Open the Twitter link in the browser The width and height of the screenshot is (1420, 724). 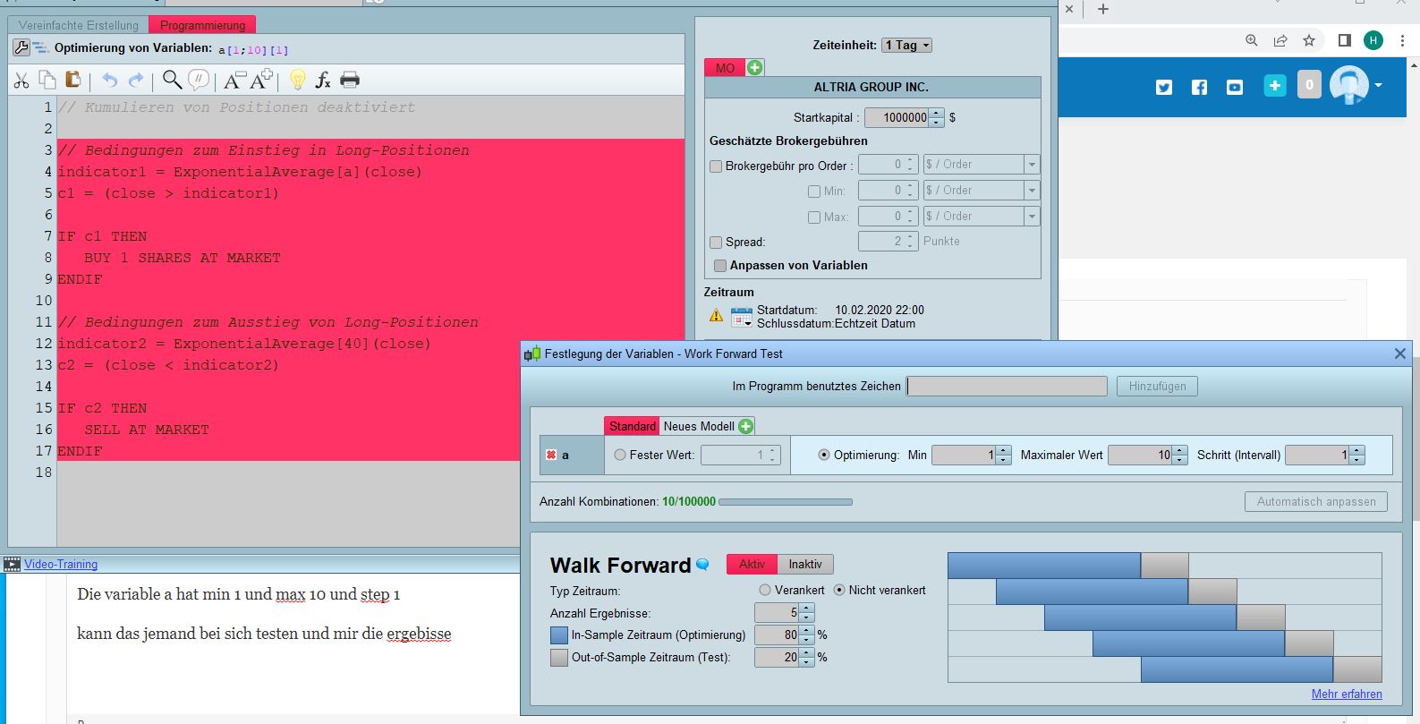1163,87
